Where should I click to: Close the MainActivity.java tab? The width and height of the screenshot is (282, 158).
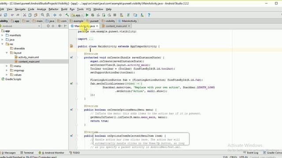pyautogui.click(x=97, y=26)
